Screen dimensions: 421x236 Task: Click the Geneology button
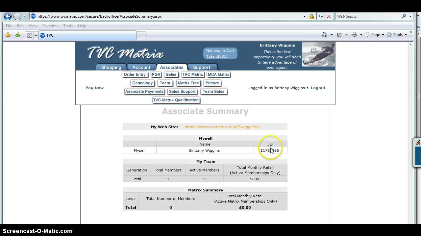(x=142, y=83)
